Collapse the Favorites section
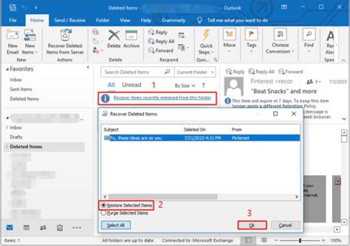The height and width of the screenshot is (246, 350). click(x=7, y=69)
